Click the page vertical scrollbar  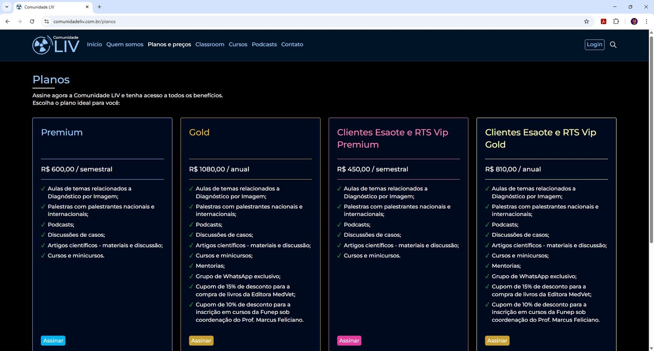[651, 139]
